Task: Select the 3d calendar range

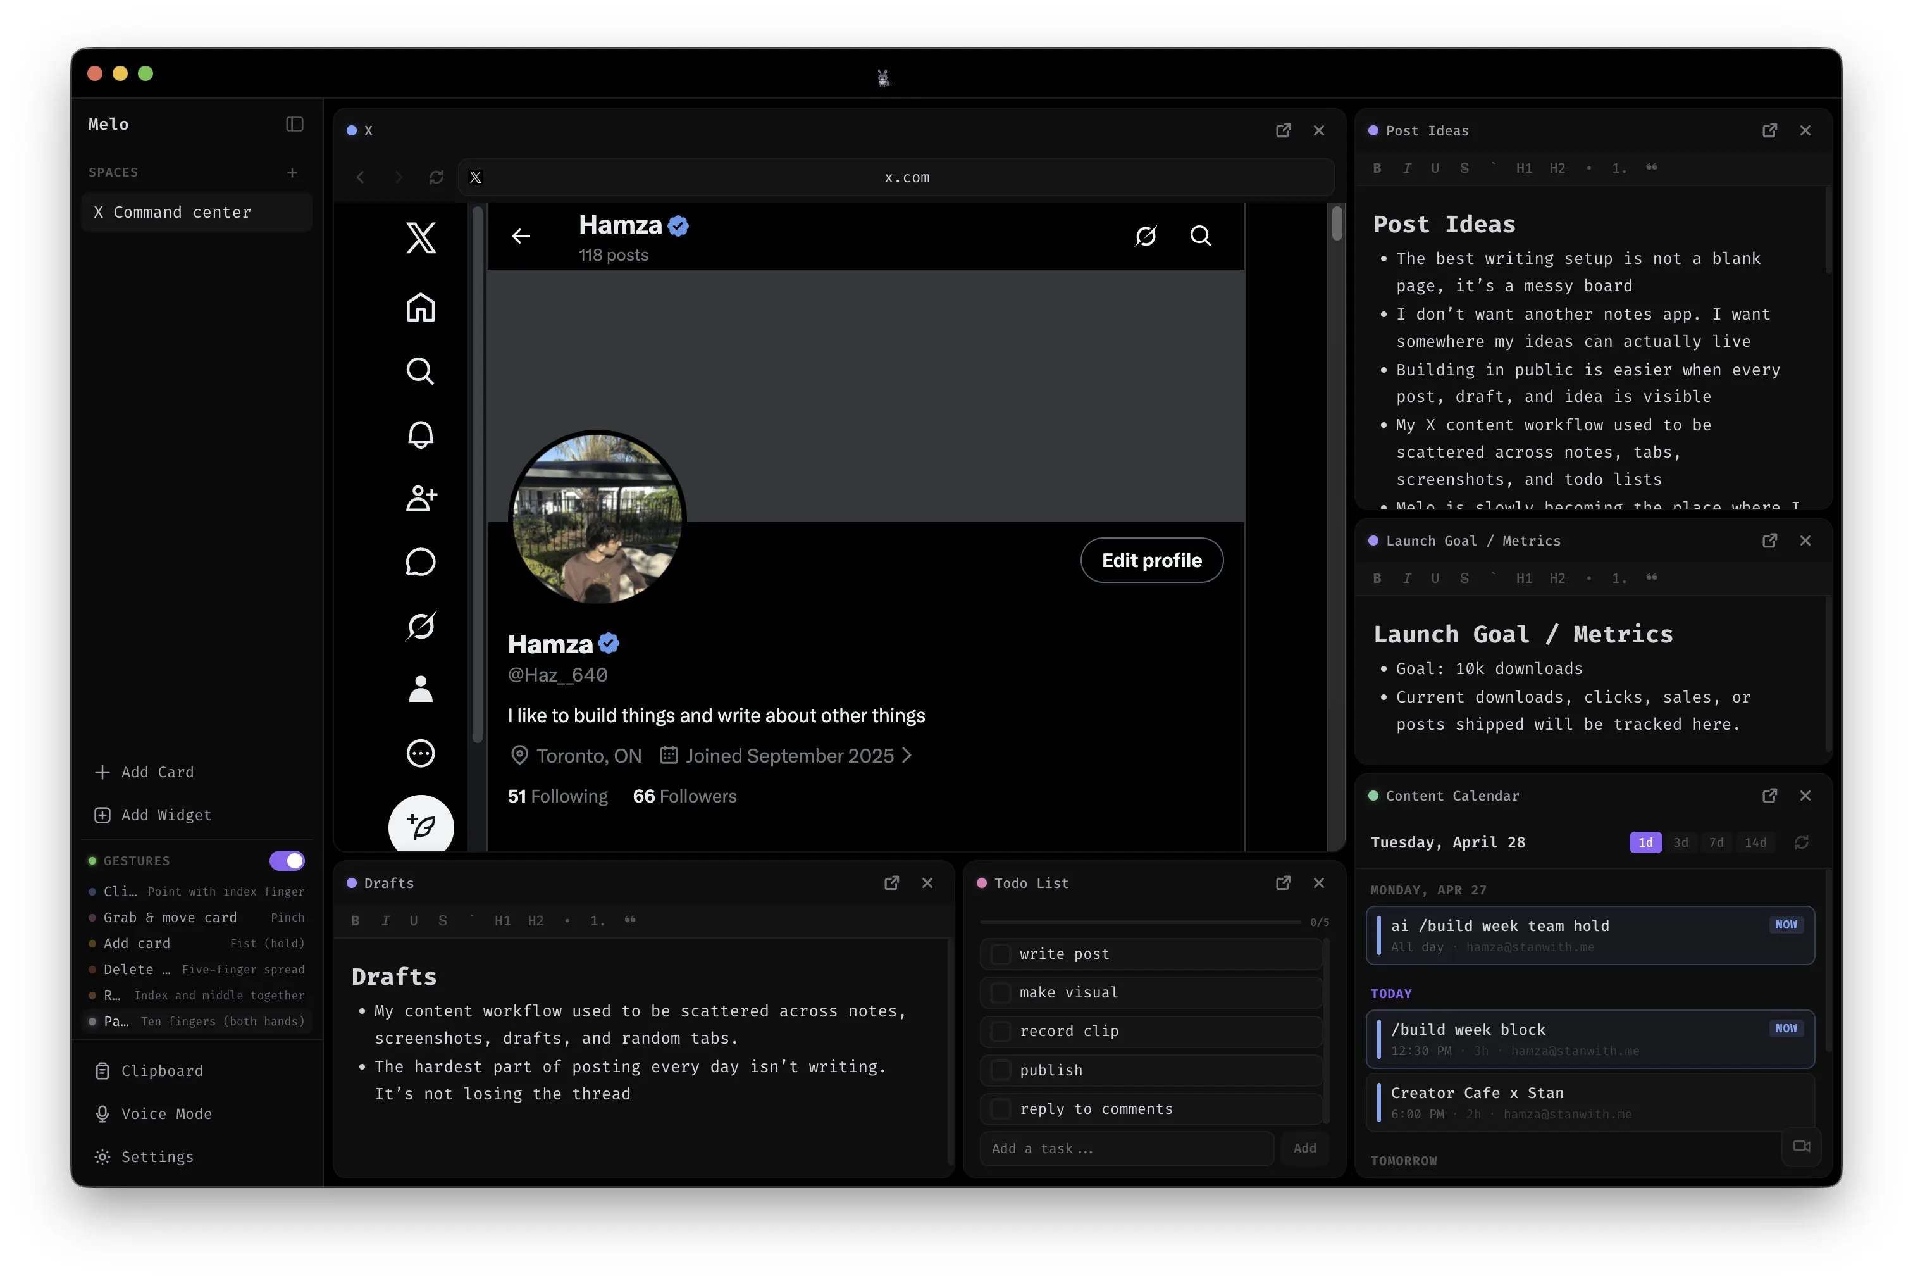Action: coord(1680,842)
